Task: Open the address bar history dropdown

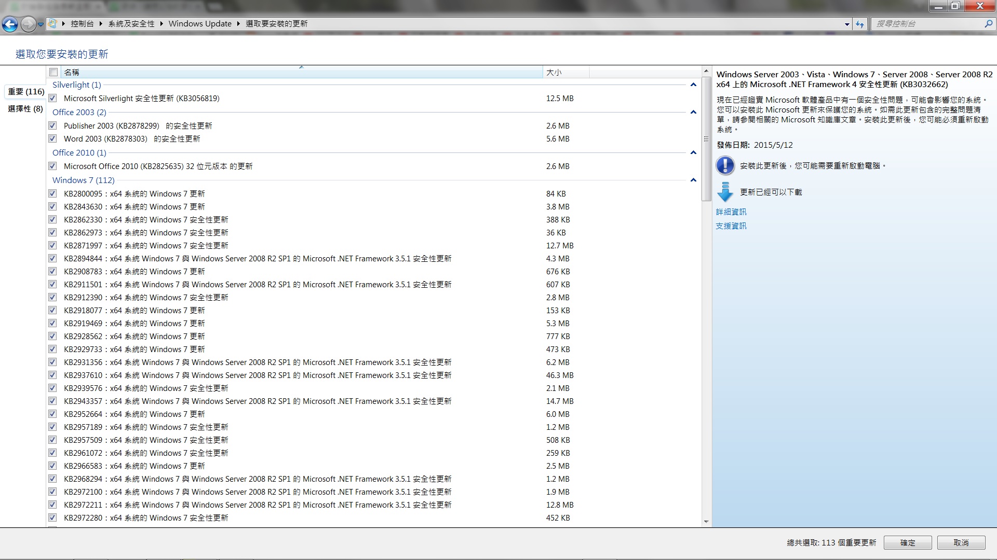Action: [847, 24]
